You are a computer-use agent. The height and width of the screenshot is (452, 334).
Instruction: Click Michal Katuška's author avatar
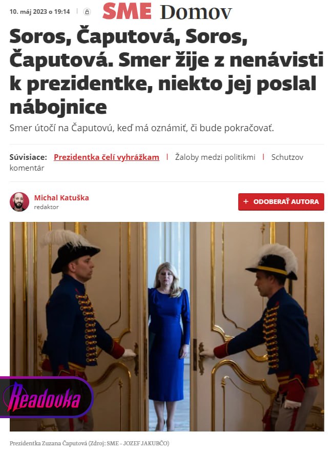[x=19, y=202]
